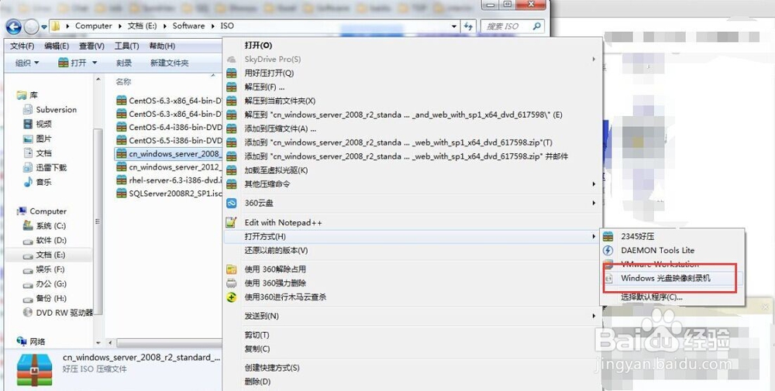Click the Subversion folder icon in sidebar

pyautogui.click(x=28, y=110)
